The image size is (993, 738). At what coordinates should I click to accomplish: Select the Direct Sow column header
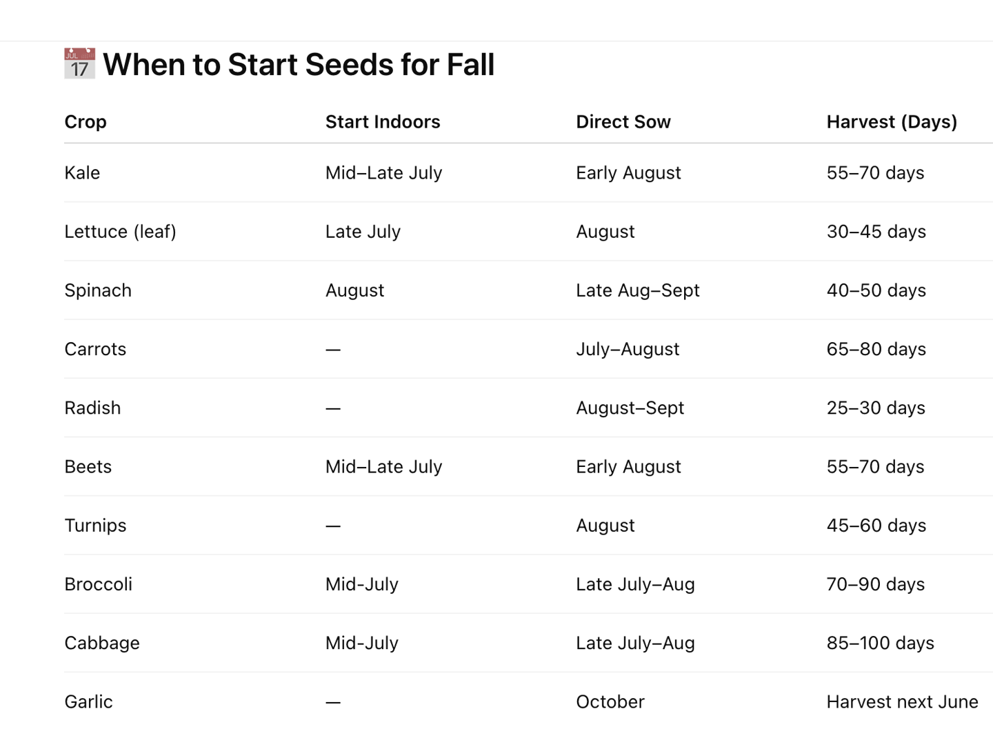pos(623,122)
